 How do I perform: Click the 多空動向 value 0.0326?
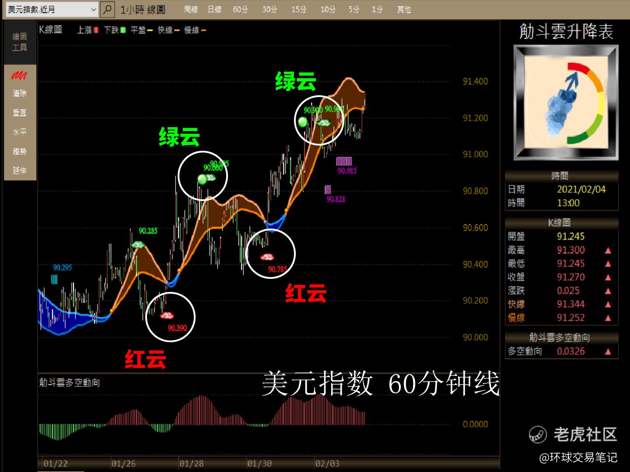[570, 351]
